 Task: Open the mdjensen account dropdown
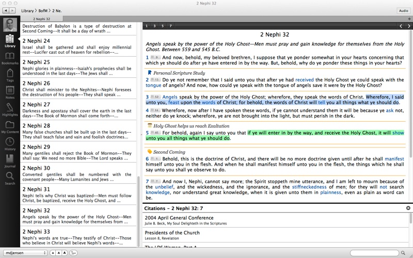[24, 253]
